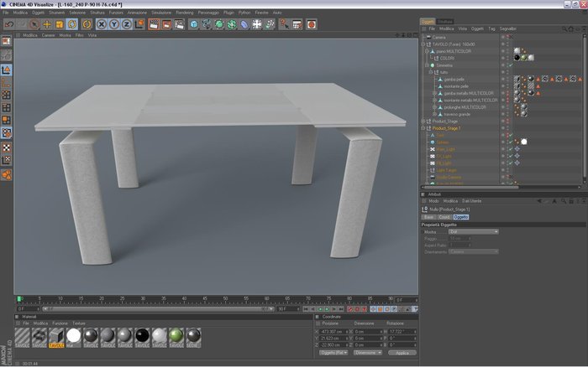Select the white Mat material thumbnail

74,336
